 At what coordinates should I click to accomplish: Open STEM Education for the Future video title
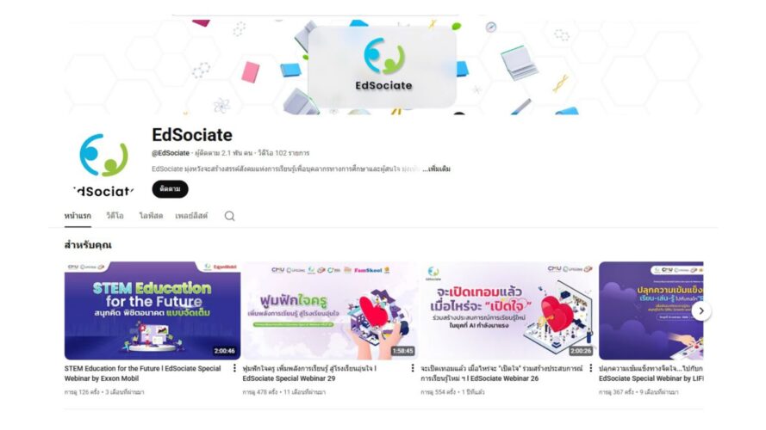[143, 373]
